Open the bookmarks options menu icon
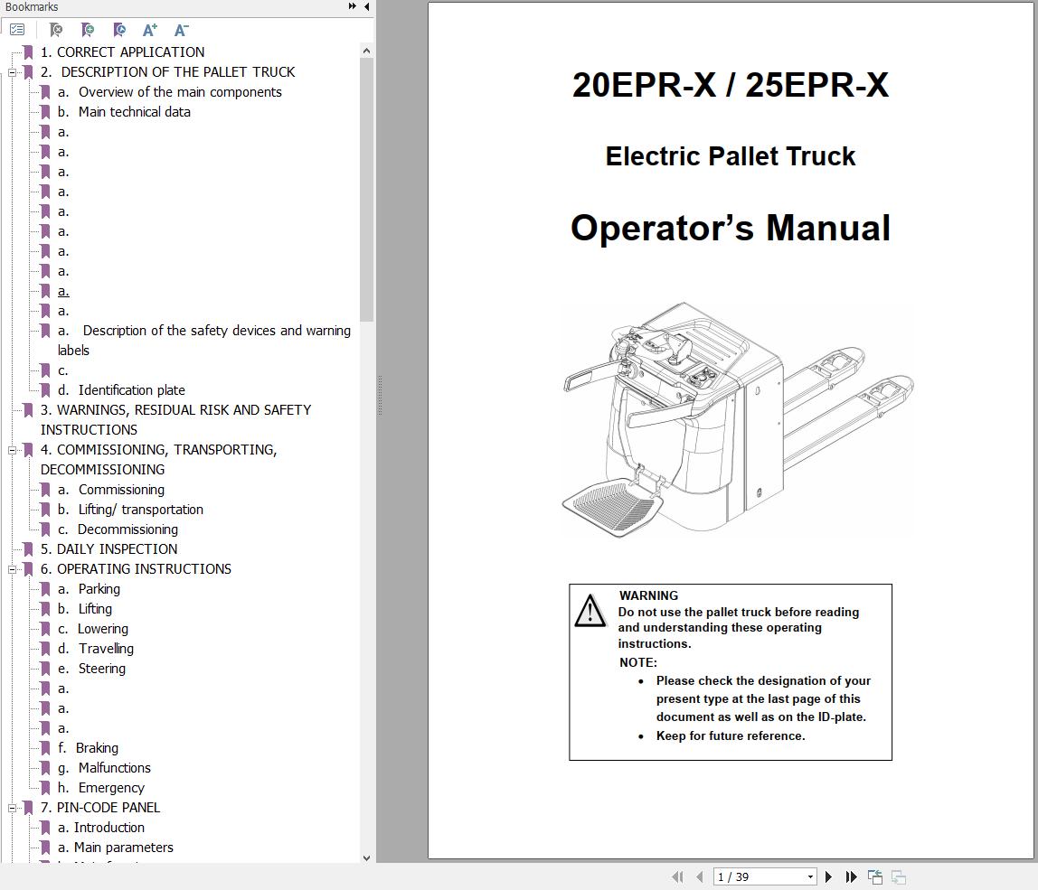The width and height of the screenshot is (1038, 890). (17, 30)
